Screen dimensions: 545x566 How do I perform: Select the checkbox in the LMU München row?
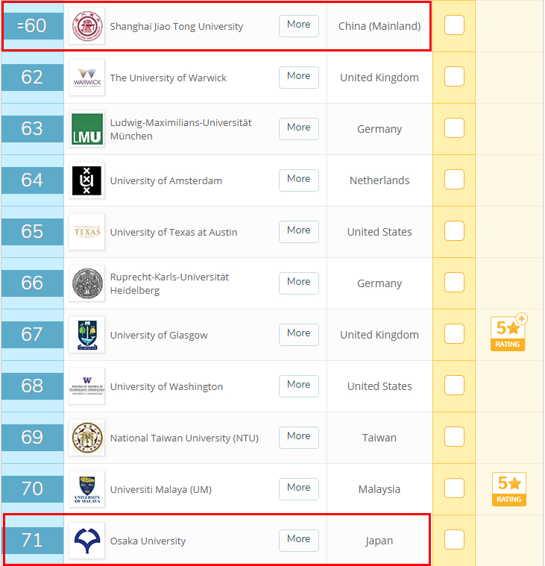[x=454, y=128]
